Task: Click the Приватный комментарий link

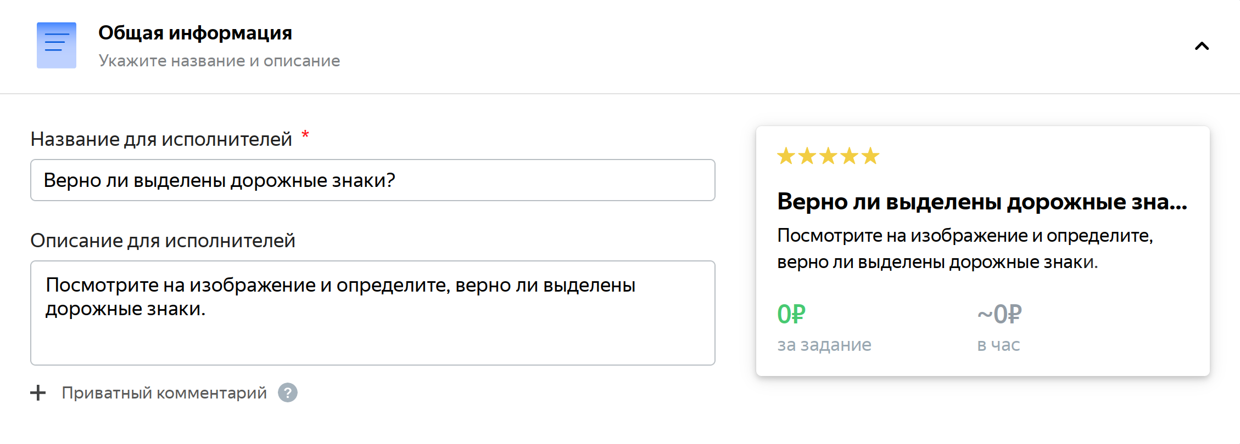Action: coord(164,392)
